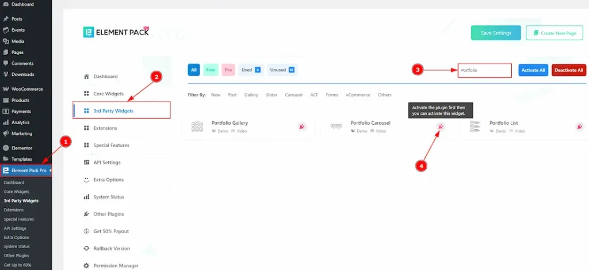Click the plug icon for Portfolio Gallery
The image size is (589, 270).
pyautogui.click(x=301, y=127)
